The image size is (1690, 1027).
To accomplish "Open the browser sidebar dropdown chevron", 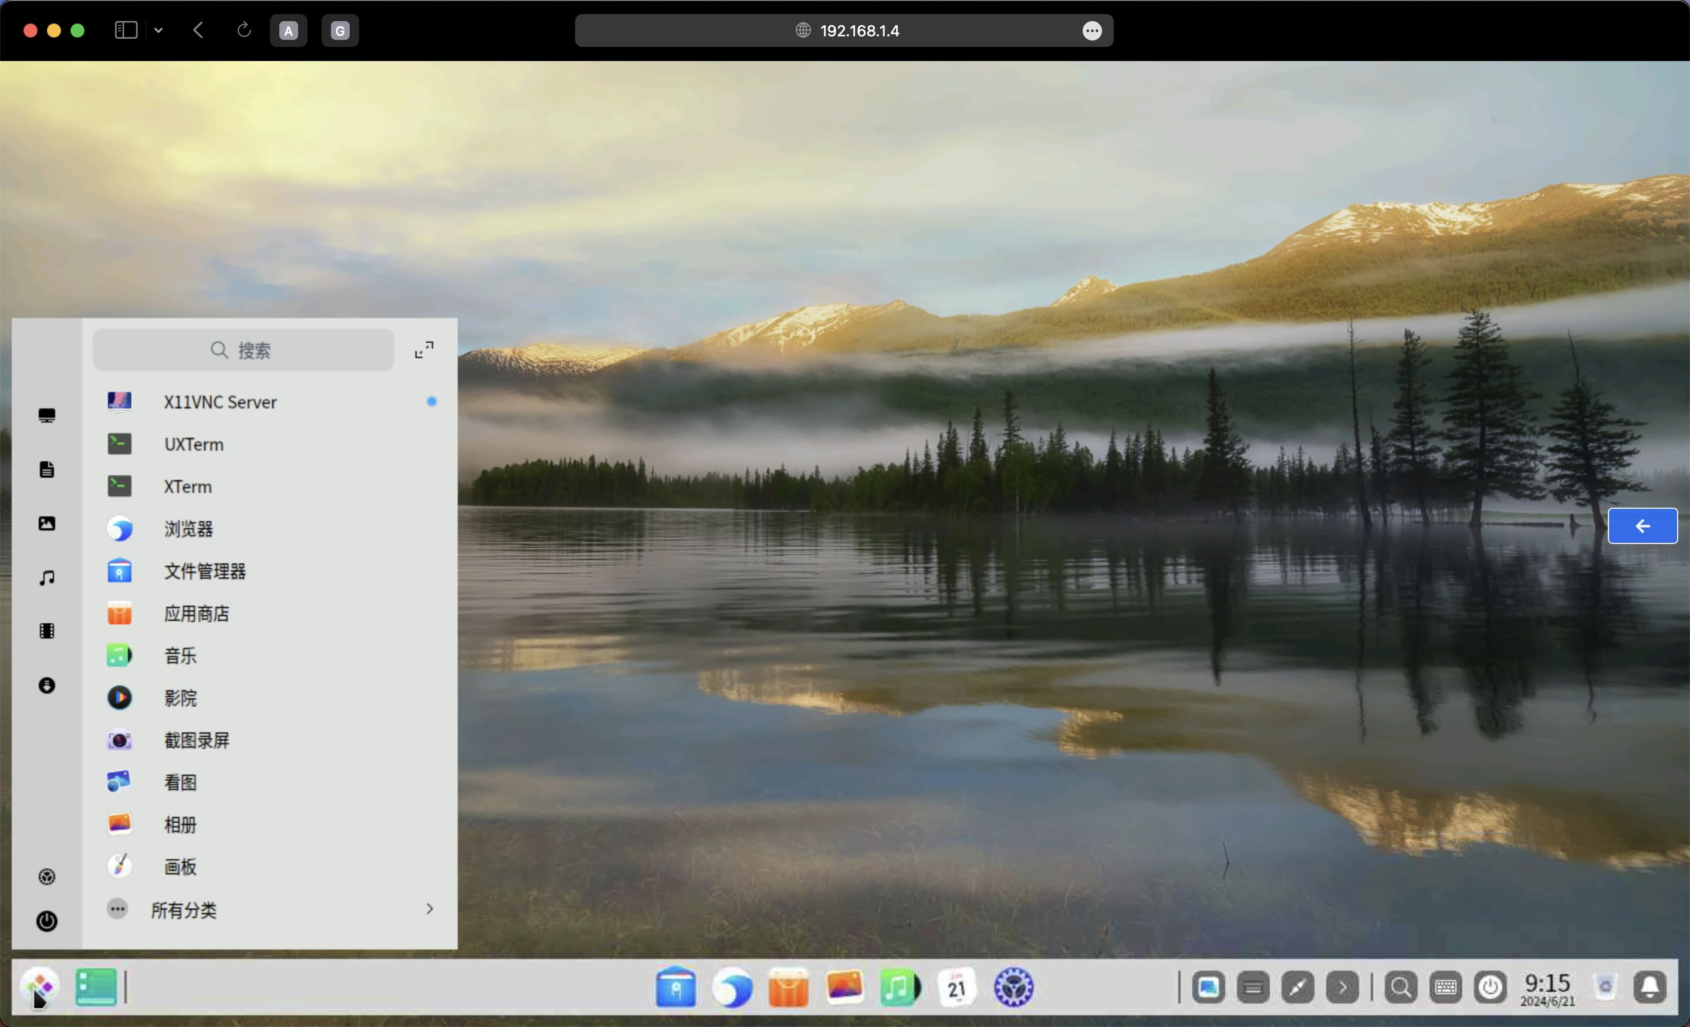I will pyautogui.click(x=158, y=30).
